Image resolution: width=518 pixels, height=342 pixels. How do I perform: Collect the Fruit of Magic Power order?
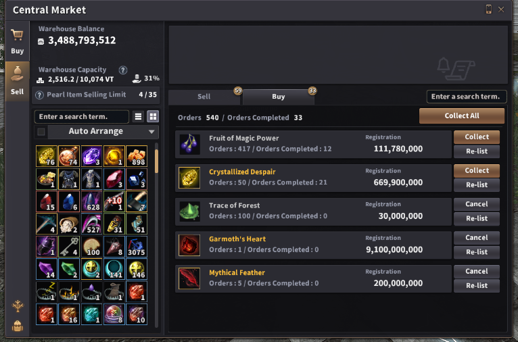coord(476,137)
